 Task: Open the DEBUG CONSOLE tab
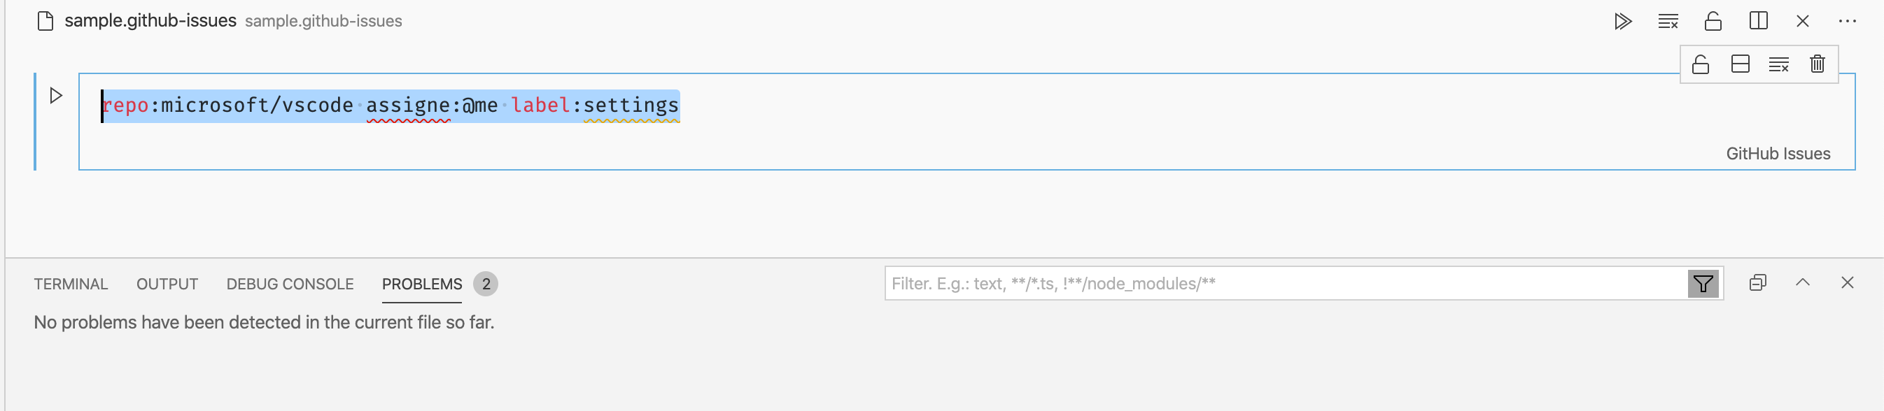pos(290,284)
